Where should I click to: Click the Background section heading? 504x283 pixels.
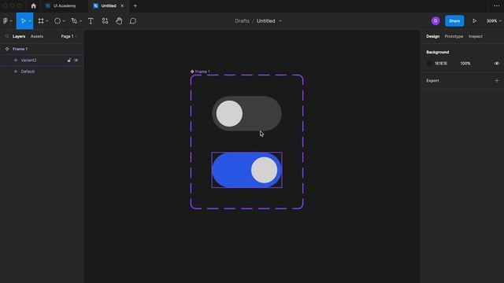point(438,52)
